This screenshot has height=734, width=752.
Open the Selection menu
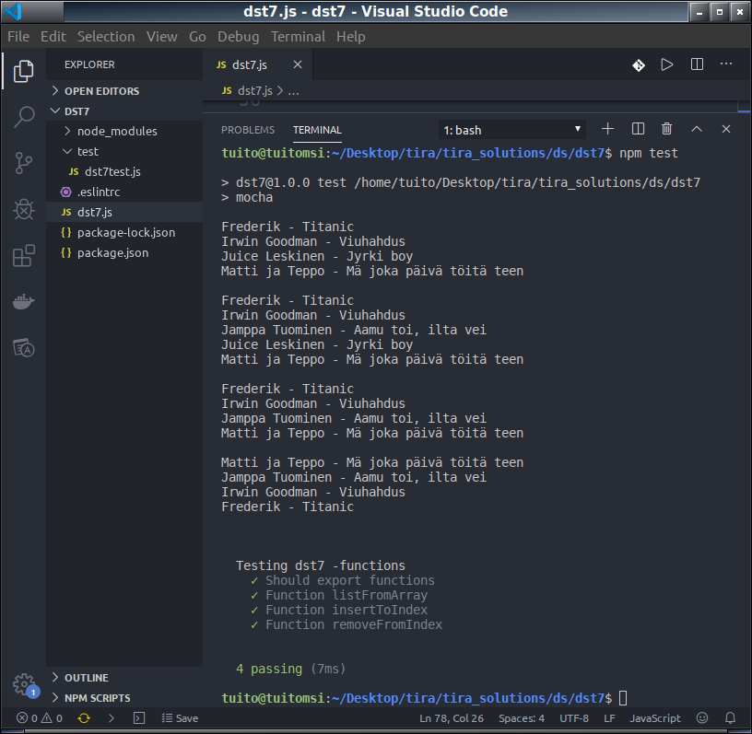106,37
